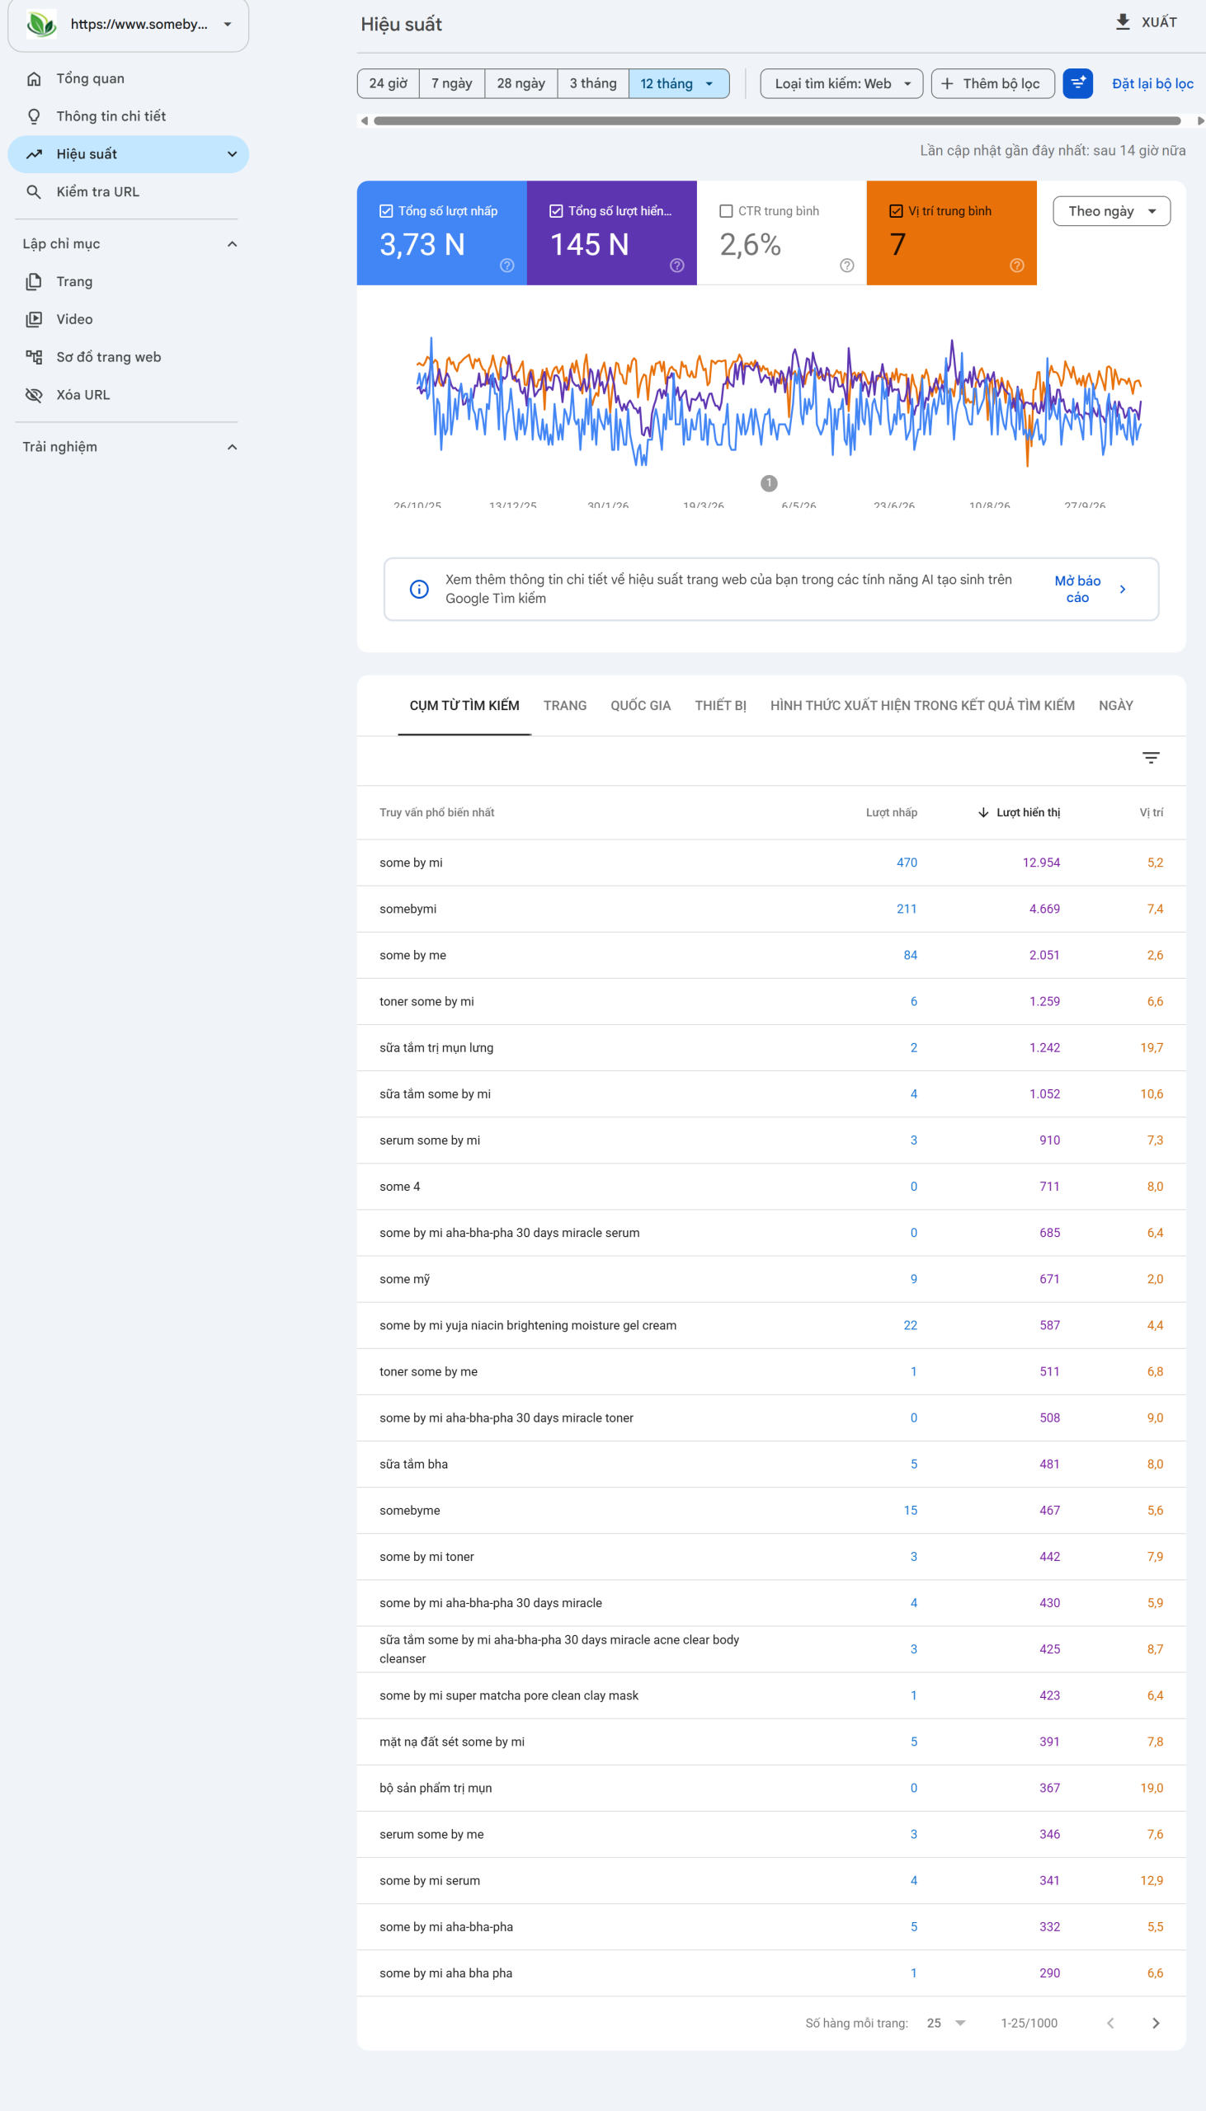Click the Kiểm tra URL search icon
The image size is (1206, 2111).
pos(34,192)
